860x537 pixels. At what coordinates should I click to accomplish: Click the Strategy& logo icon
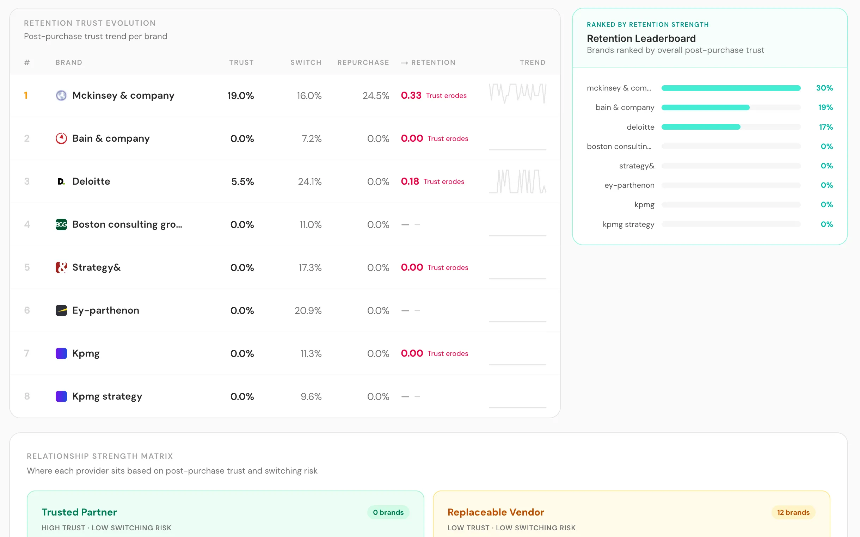61,267
